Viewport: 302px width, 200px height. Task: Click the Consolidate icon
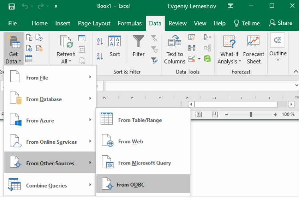tap(207, 37)
